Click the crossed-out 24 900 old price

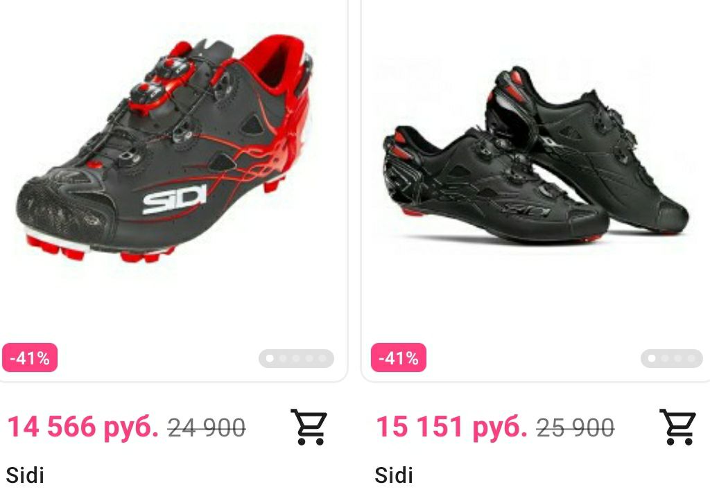207,427
